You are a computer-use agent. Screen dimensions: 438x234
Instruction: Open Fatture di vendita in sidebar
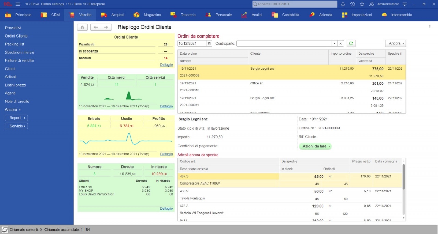coord(19,60)
